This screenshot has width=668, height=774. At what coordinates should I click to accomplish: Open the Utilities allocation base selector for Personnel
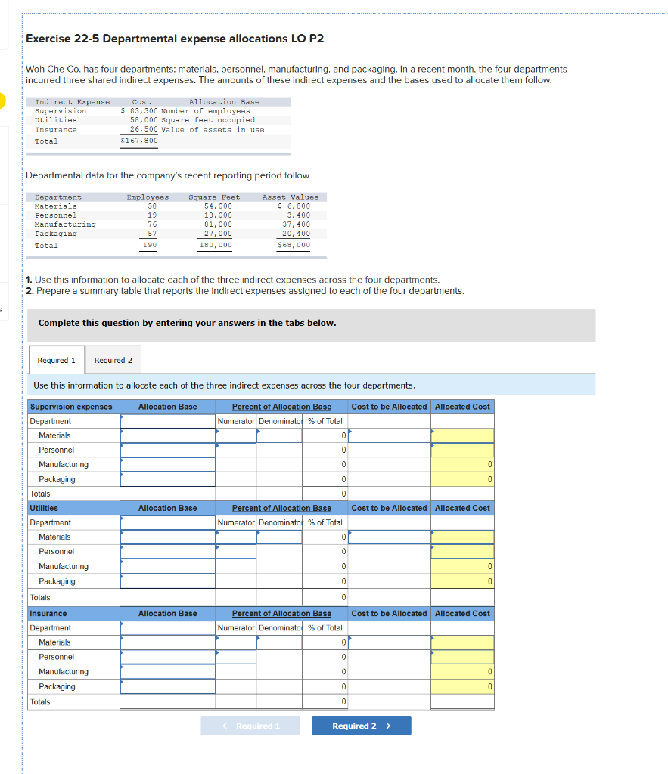[167, 552]
